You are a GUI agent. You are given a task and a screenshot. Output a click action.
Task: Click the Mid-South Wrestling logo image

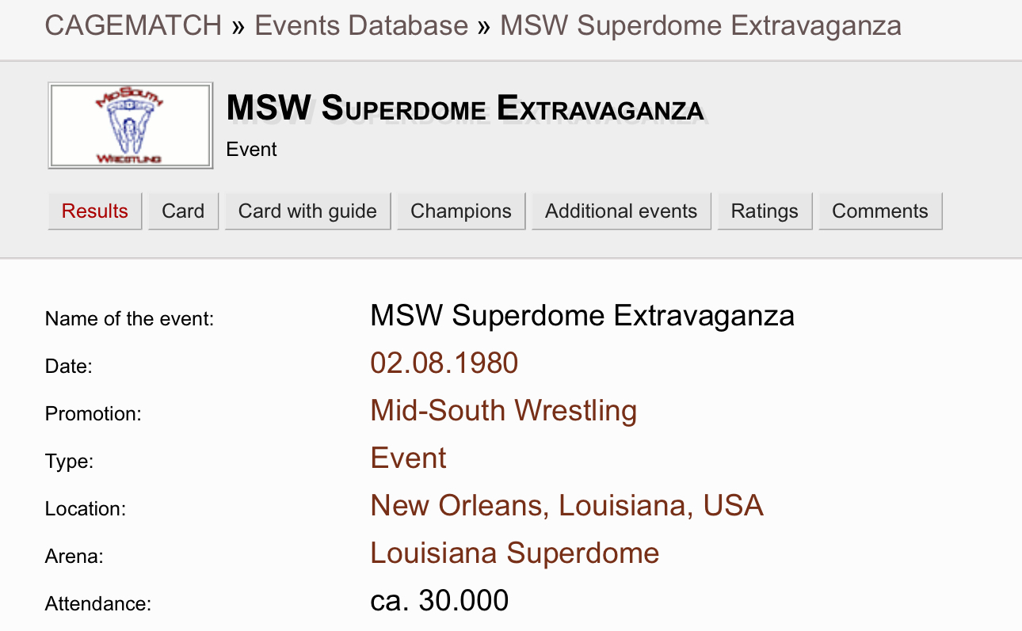131,126
